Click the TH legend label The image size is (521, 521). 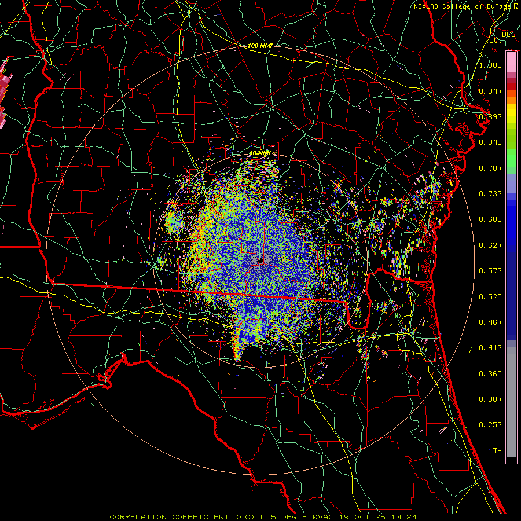tap(497, 451)
